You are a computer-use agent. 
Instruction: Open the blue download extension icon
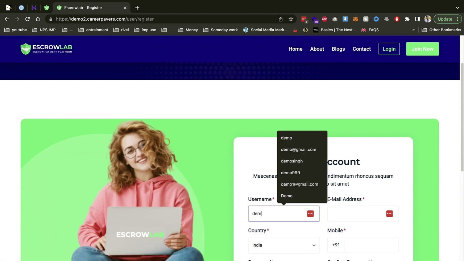click(x=345, y=19)
